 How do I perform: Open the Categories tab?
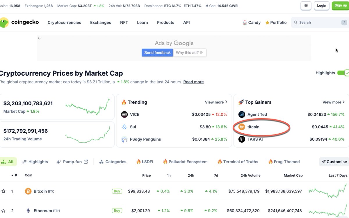click(x=113, y=162)
